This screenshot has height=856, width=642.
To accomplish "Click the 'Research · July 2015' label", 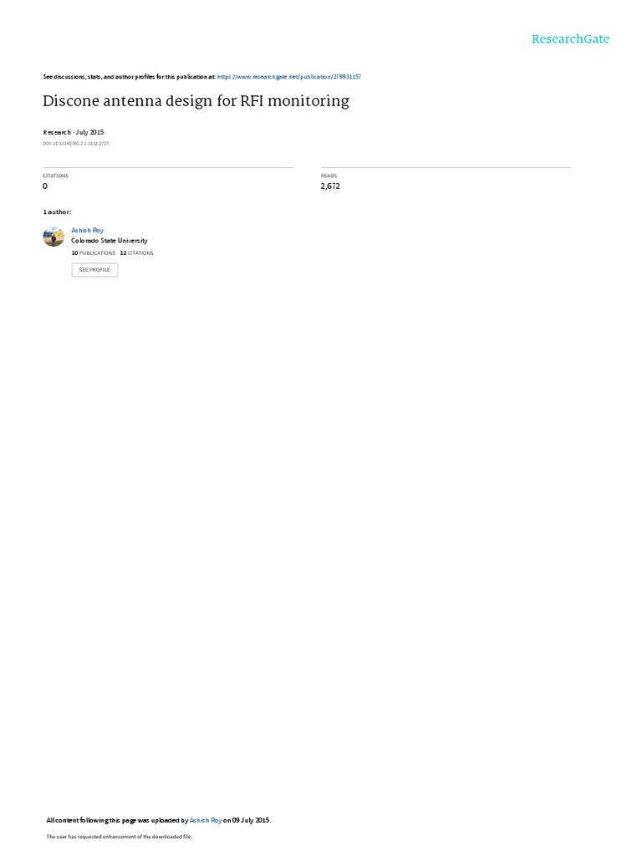I will [74, 132].
